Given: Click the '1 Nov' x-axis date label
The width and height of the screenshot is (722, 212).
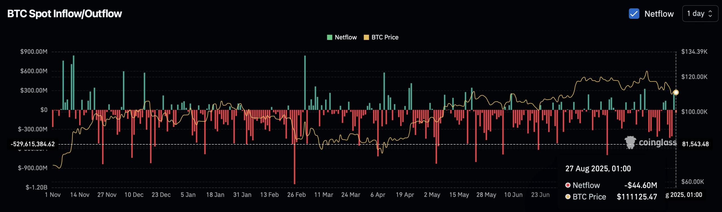Looking at the screenshot, I should tap(53, 195).
